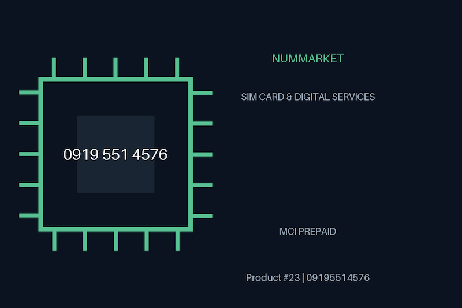This screenshot has height=308, width=462.
Task: Click the Product #23 text
Action: coord(273,277)
